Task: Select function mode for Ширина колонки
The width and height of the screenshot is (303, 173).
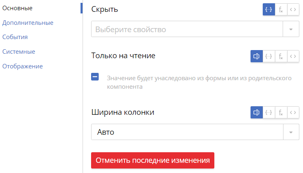Action: coord(281,112)
